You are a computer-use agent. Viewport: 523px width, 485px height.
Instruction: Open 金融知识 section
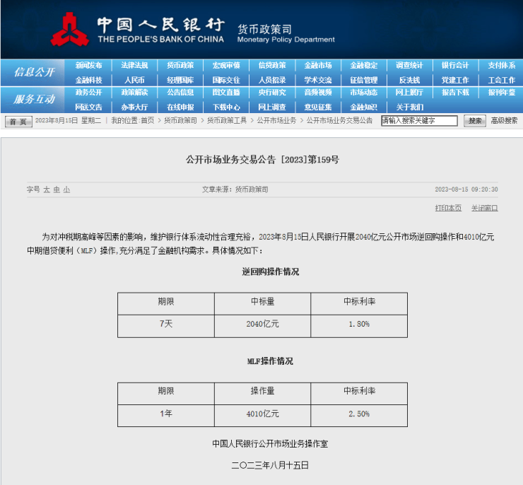[x=364, y=107]
